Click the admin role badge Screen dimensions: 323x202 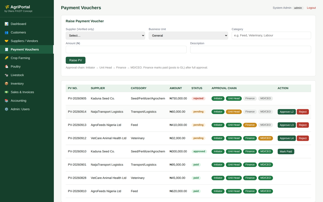tap(298, 8)
